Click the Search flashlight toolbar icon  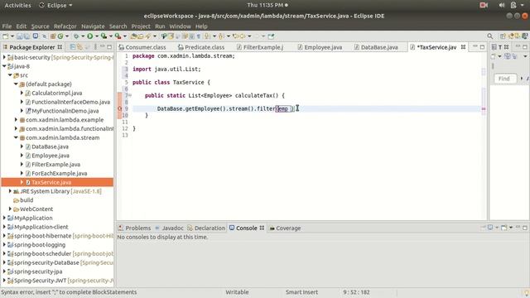coord(147,36)
